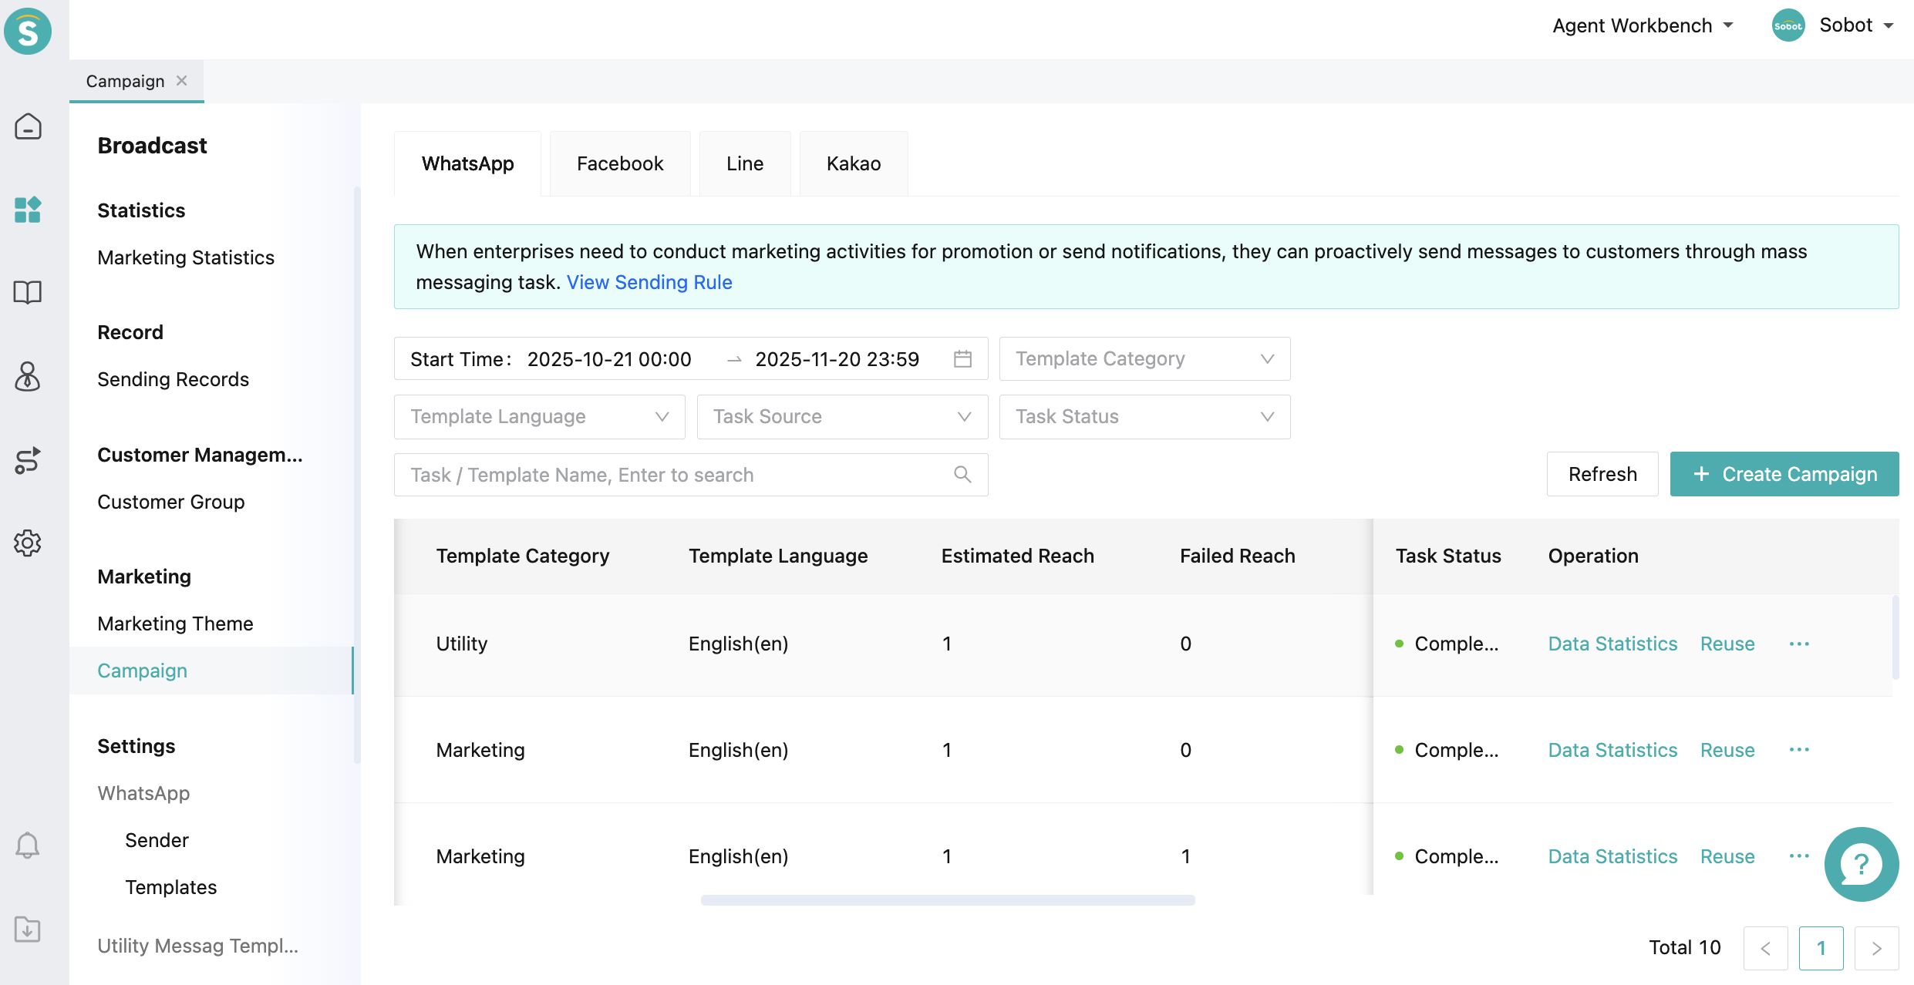Close the Campaign tab
The width and height of the screenshot is (1914, 985).
[182, 81]
